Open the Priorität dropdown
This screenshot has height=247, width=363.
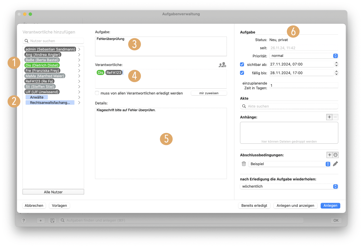tap(304, 56)
